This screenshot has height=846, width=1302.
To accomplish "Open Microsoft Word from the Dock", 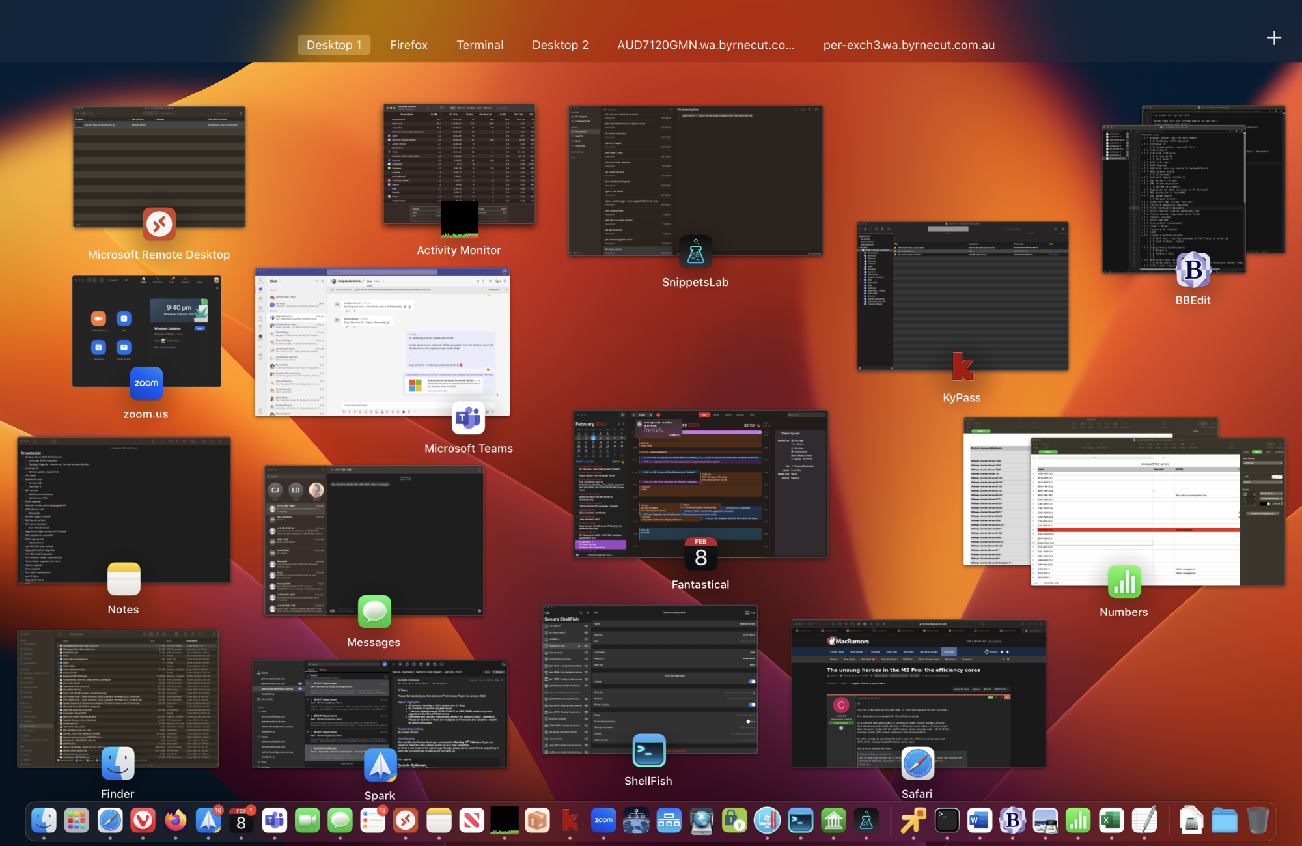I will (979, 821).
